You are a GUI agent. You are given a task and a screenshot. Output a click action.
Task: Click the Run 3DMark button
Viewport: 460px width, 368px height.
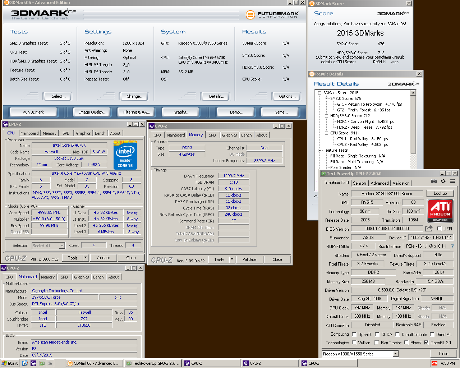click(x=33, y=112)
